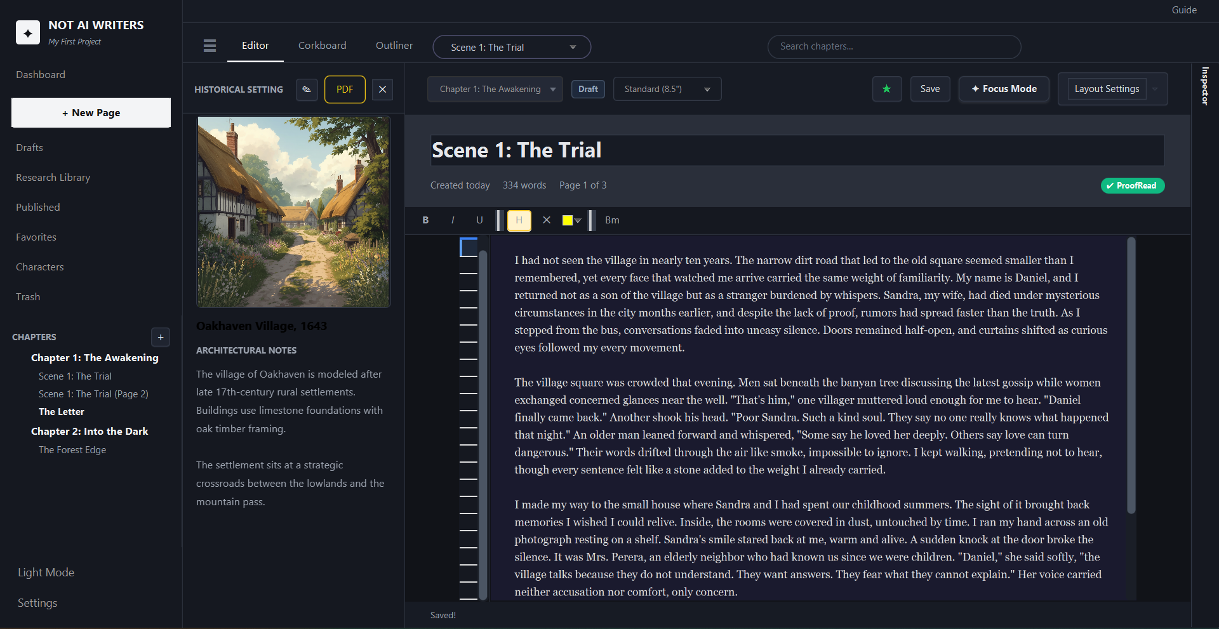Export using the PDF button

[345, 89]
